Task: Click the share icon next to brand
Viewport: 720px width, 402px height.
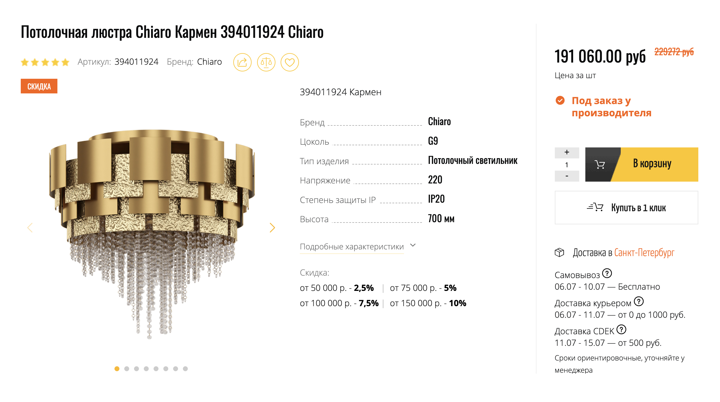Action: coord(242,62)
